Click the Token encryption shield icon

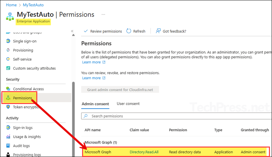click(x=8, y=107)
